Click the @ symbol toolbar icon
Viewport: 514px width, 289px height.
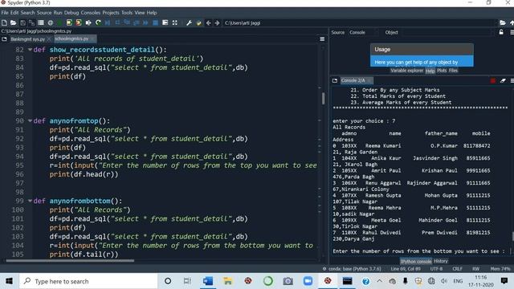pyautogui.click(x=50, y=22)
